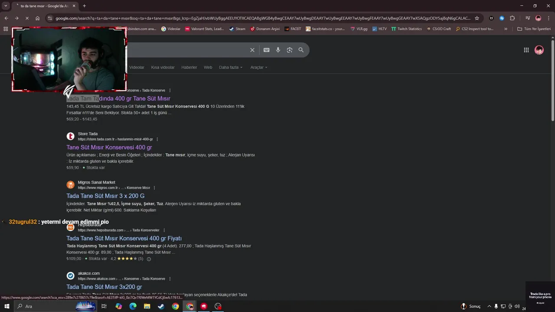Open the 'CS2 Inspect tool' bookmark

474,29
